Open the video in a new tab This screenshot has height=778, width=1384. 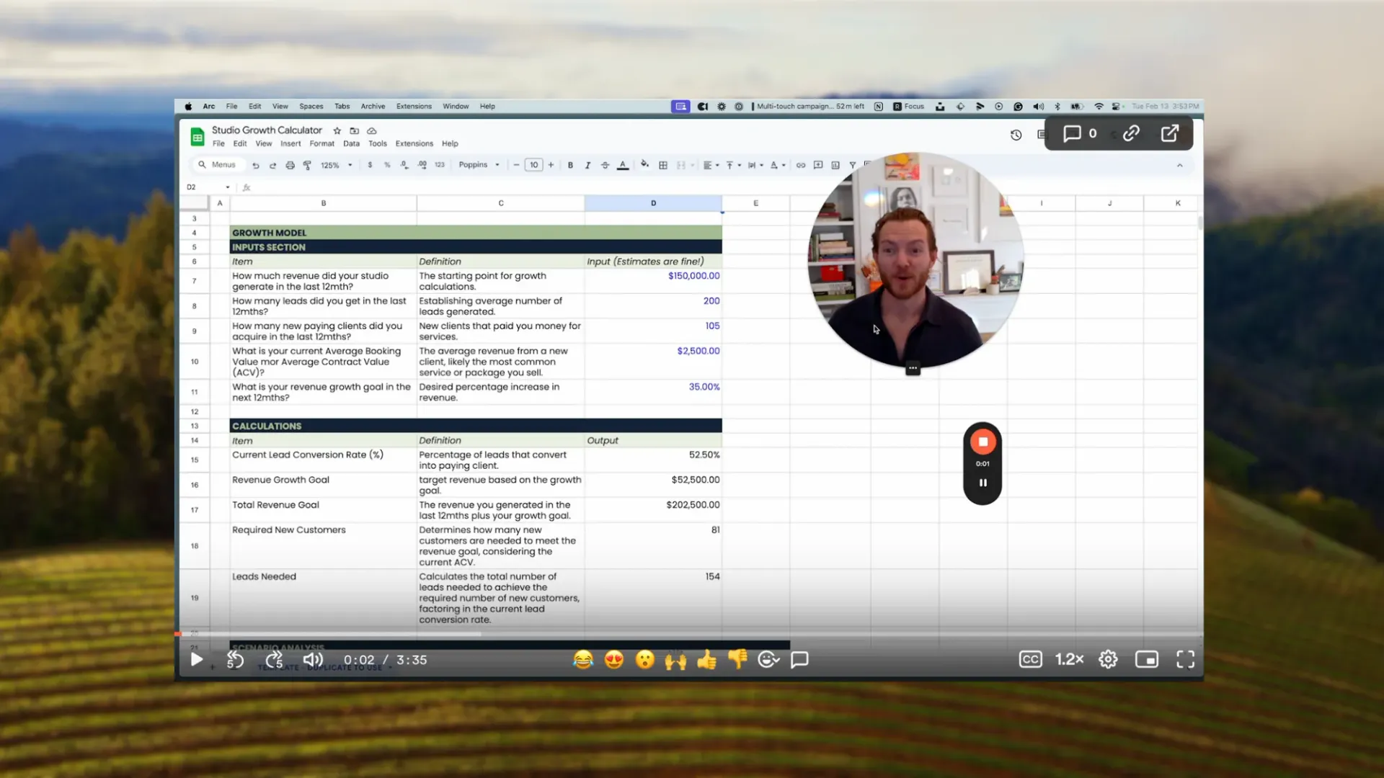pos(1170,133)
